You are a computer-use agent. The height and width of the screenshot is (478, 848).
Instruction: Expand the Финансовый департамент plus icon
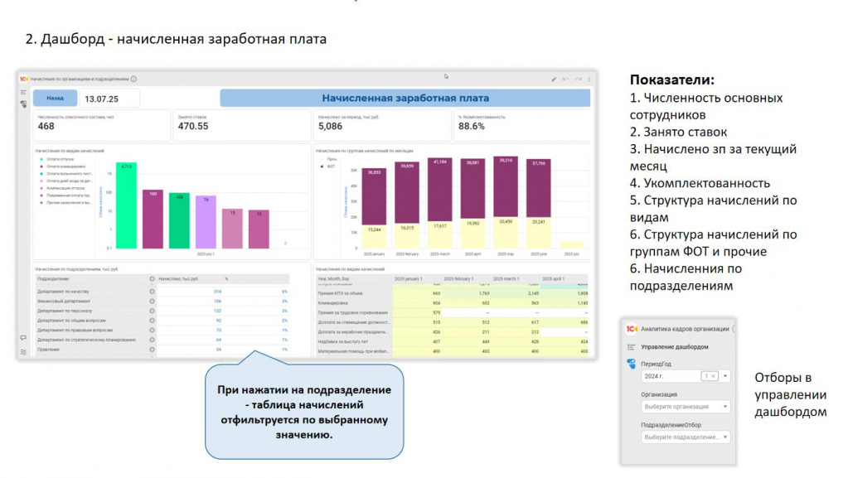pyautogui.click(x=152, y=302)
